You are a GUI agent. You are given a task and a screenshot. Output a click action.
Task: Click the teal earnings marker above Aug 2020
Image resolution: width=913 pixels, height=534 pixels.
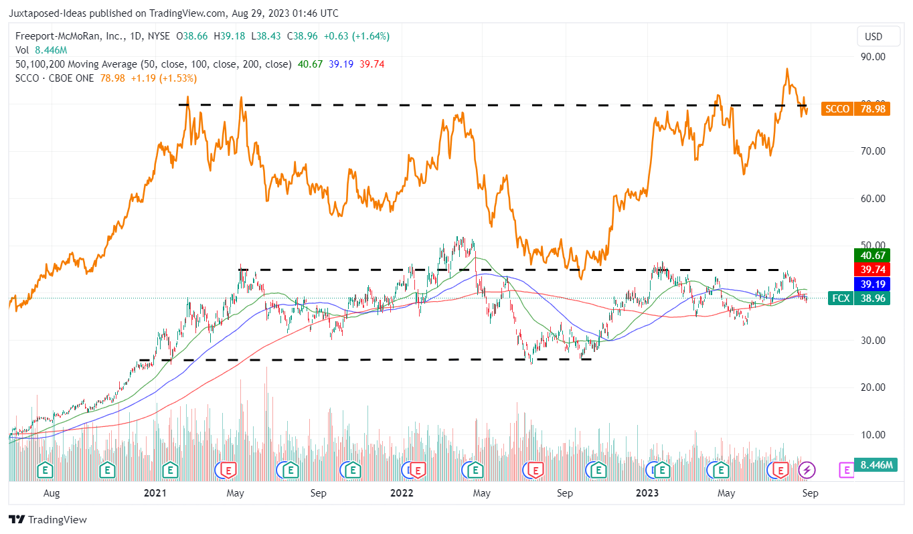[x=45, y=470]
